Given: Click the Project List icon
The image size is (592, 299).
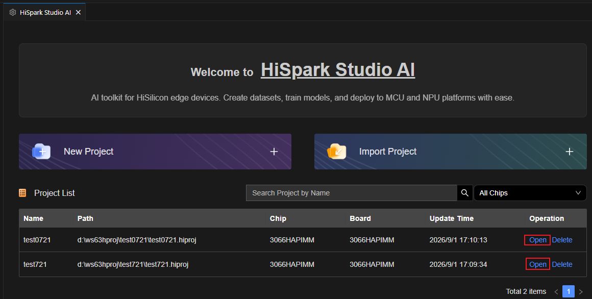Looking at the screenshot, I should [22, 193].
